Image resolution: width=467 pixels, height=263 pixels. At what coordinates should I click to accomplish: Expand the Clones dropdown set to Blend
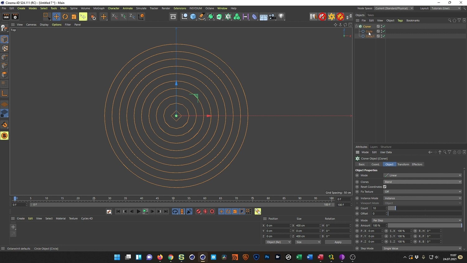422,182
